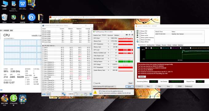This screenshot has height=111, width=209.
Task: Launch the Fraps desktop shortcut
Action: pyautogui.click(x=32, y=5)
